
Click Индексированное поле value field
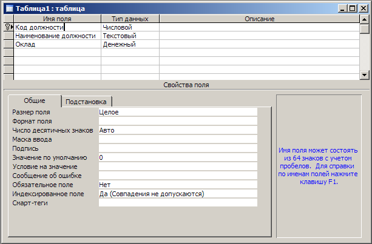(178, 194)
